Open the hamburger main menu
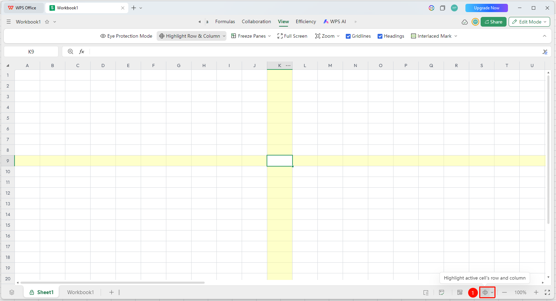 tap(9, 22)
